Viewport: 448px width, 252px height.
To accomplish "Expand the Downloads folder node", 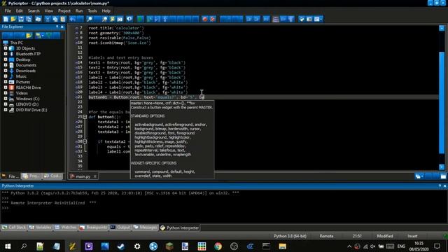I will [6, 71].
